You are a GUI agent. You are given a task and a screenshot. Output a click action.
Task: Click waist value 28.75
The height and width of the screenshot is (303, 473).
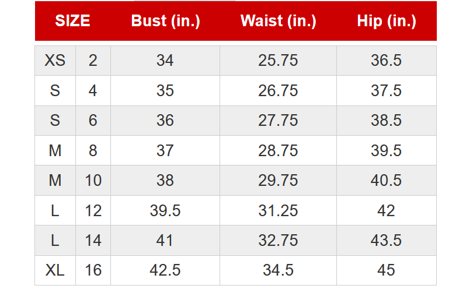click(x=278, y=150)
